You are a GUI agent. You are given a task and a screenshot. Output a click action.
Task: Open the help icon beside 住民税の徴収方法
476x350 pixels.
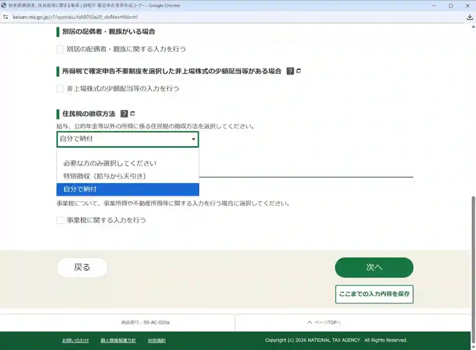(124, 113)
